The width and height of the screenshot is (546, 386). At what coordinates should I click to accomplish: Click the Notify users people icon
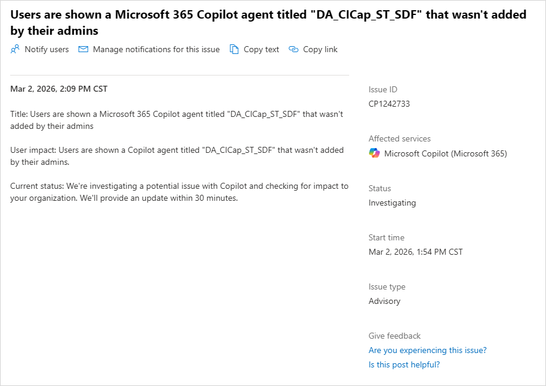click(15, 50)
